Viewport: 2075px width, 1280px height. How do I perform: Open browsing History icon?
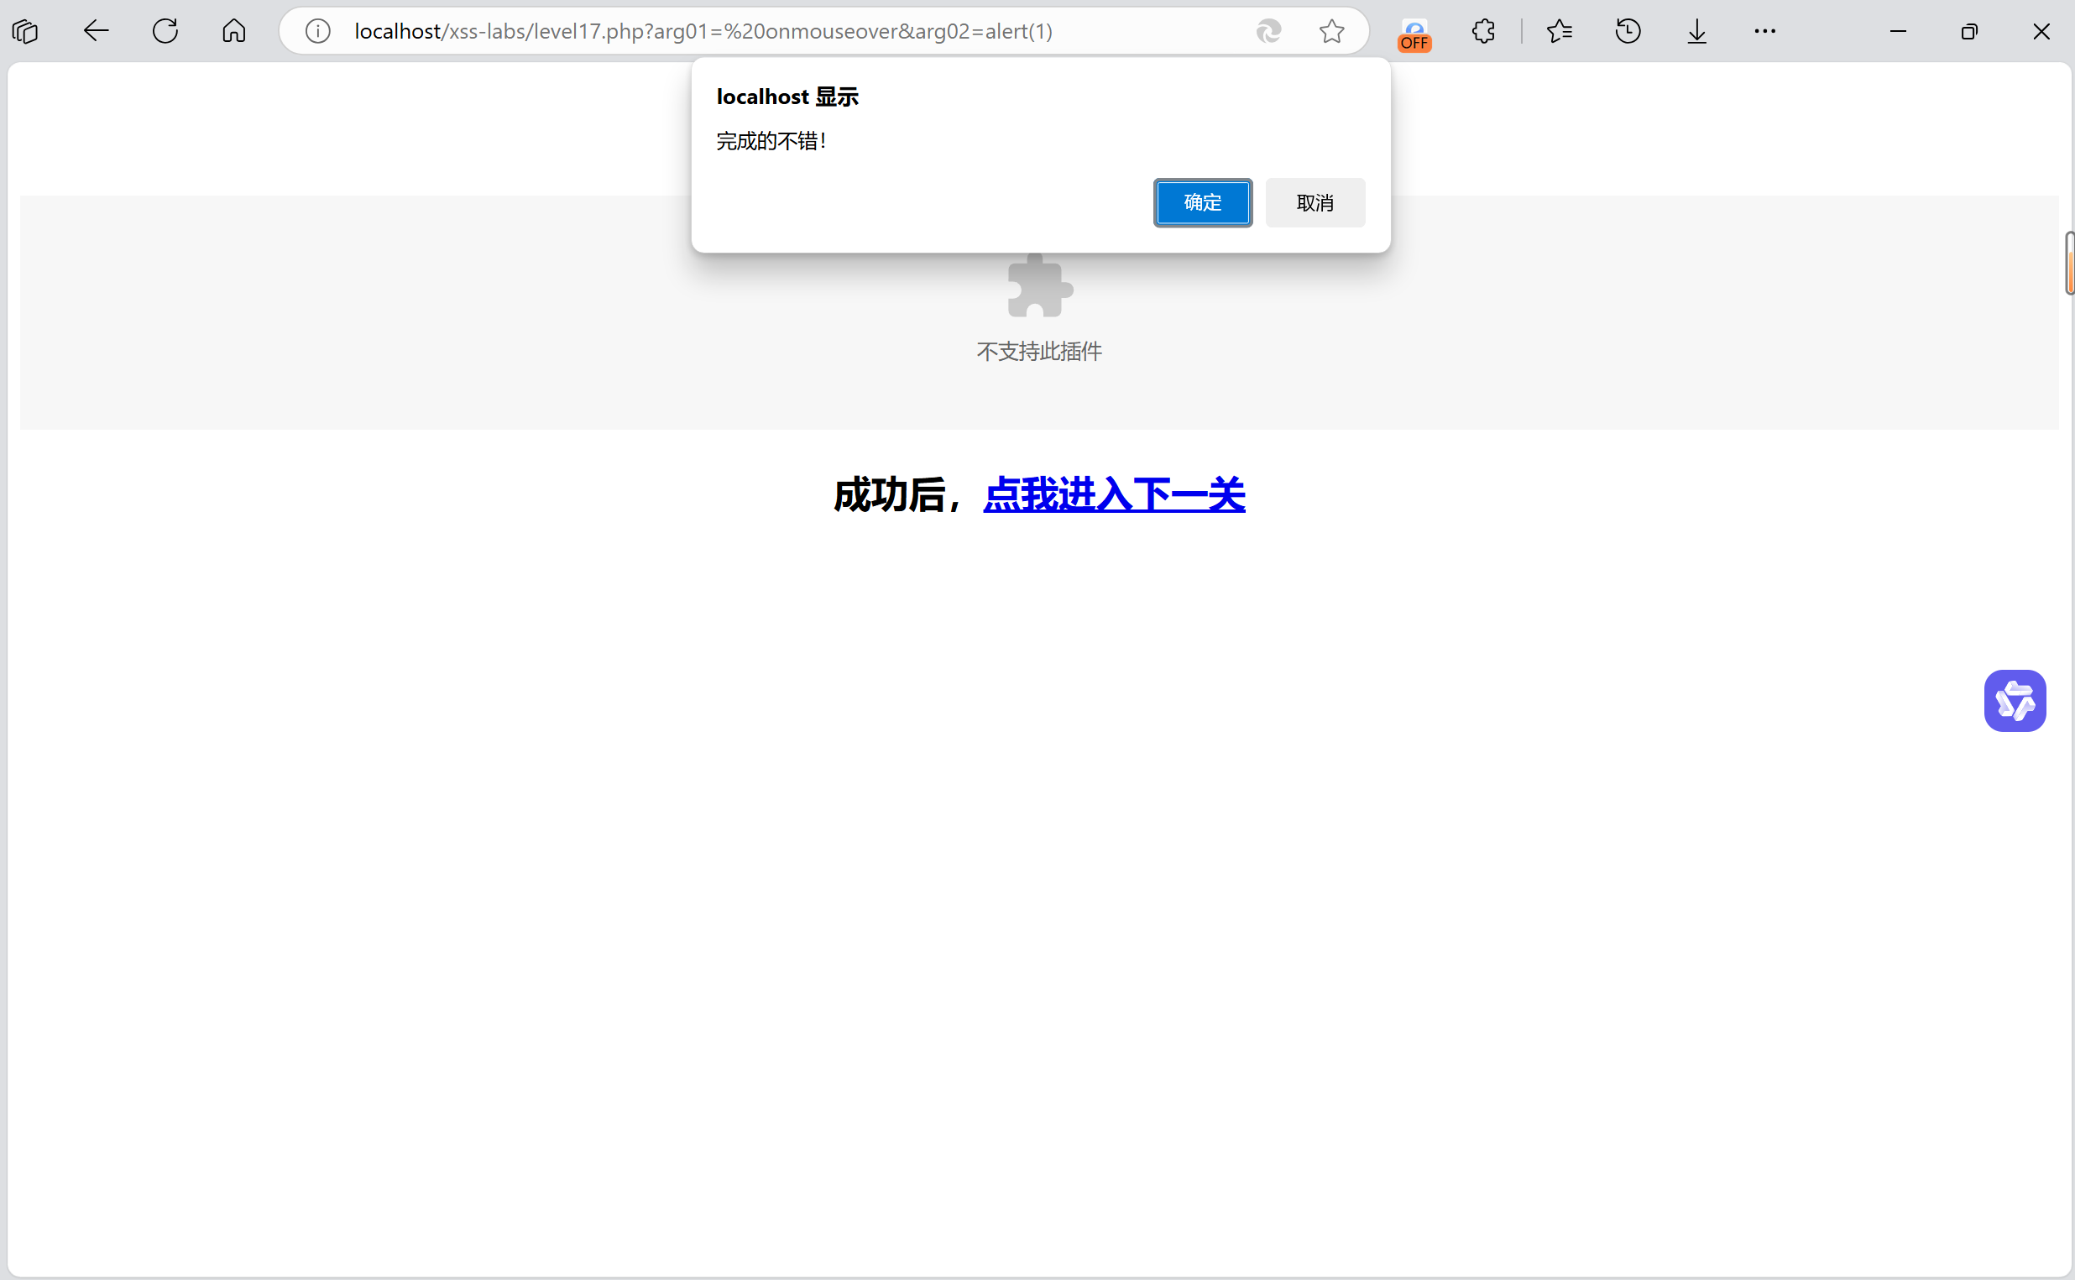point(1627,31)
